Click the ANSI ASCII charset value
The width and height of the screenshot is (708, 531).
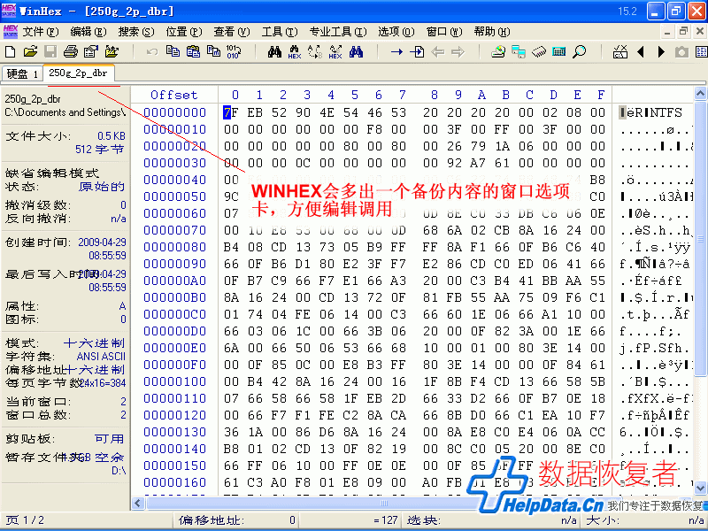tap(101, 357)
